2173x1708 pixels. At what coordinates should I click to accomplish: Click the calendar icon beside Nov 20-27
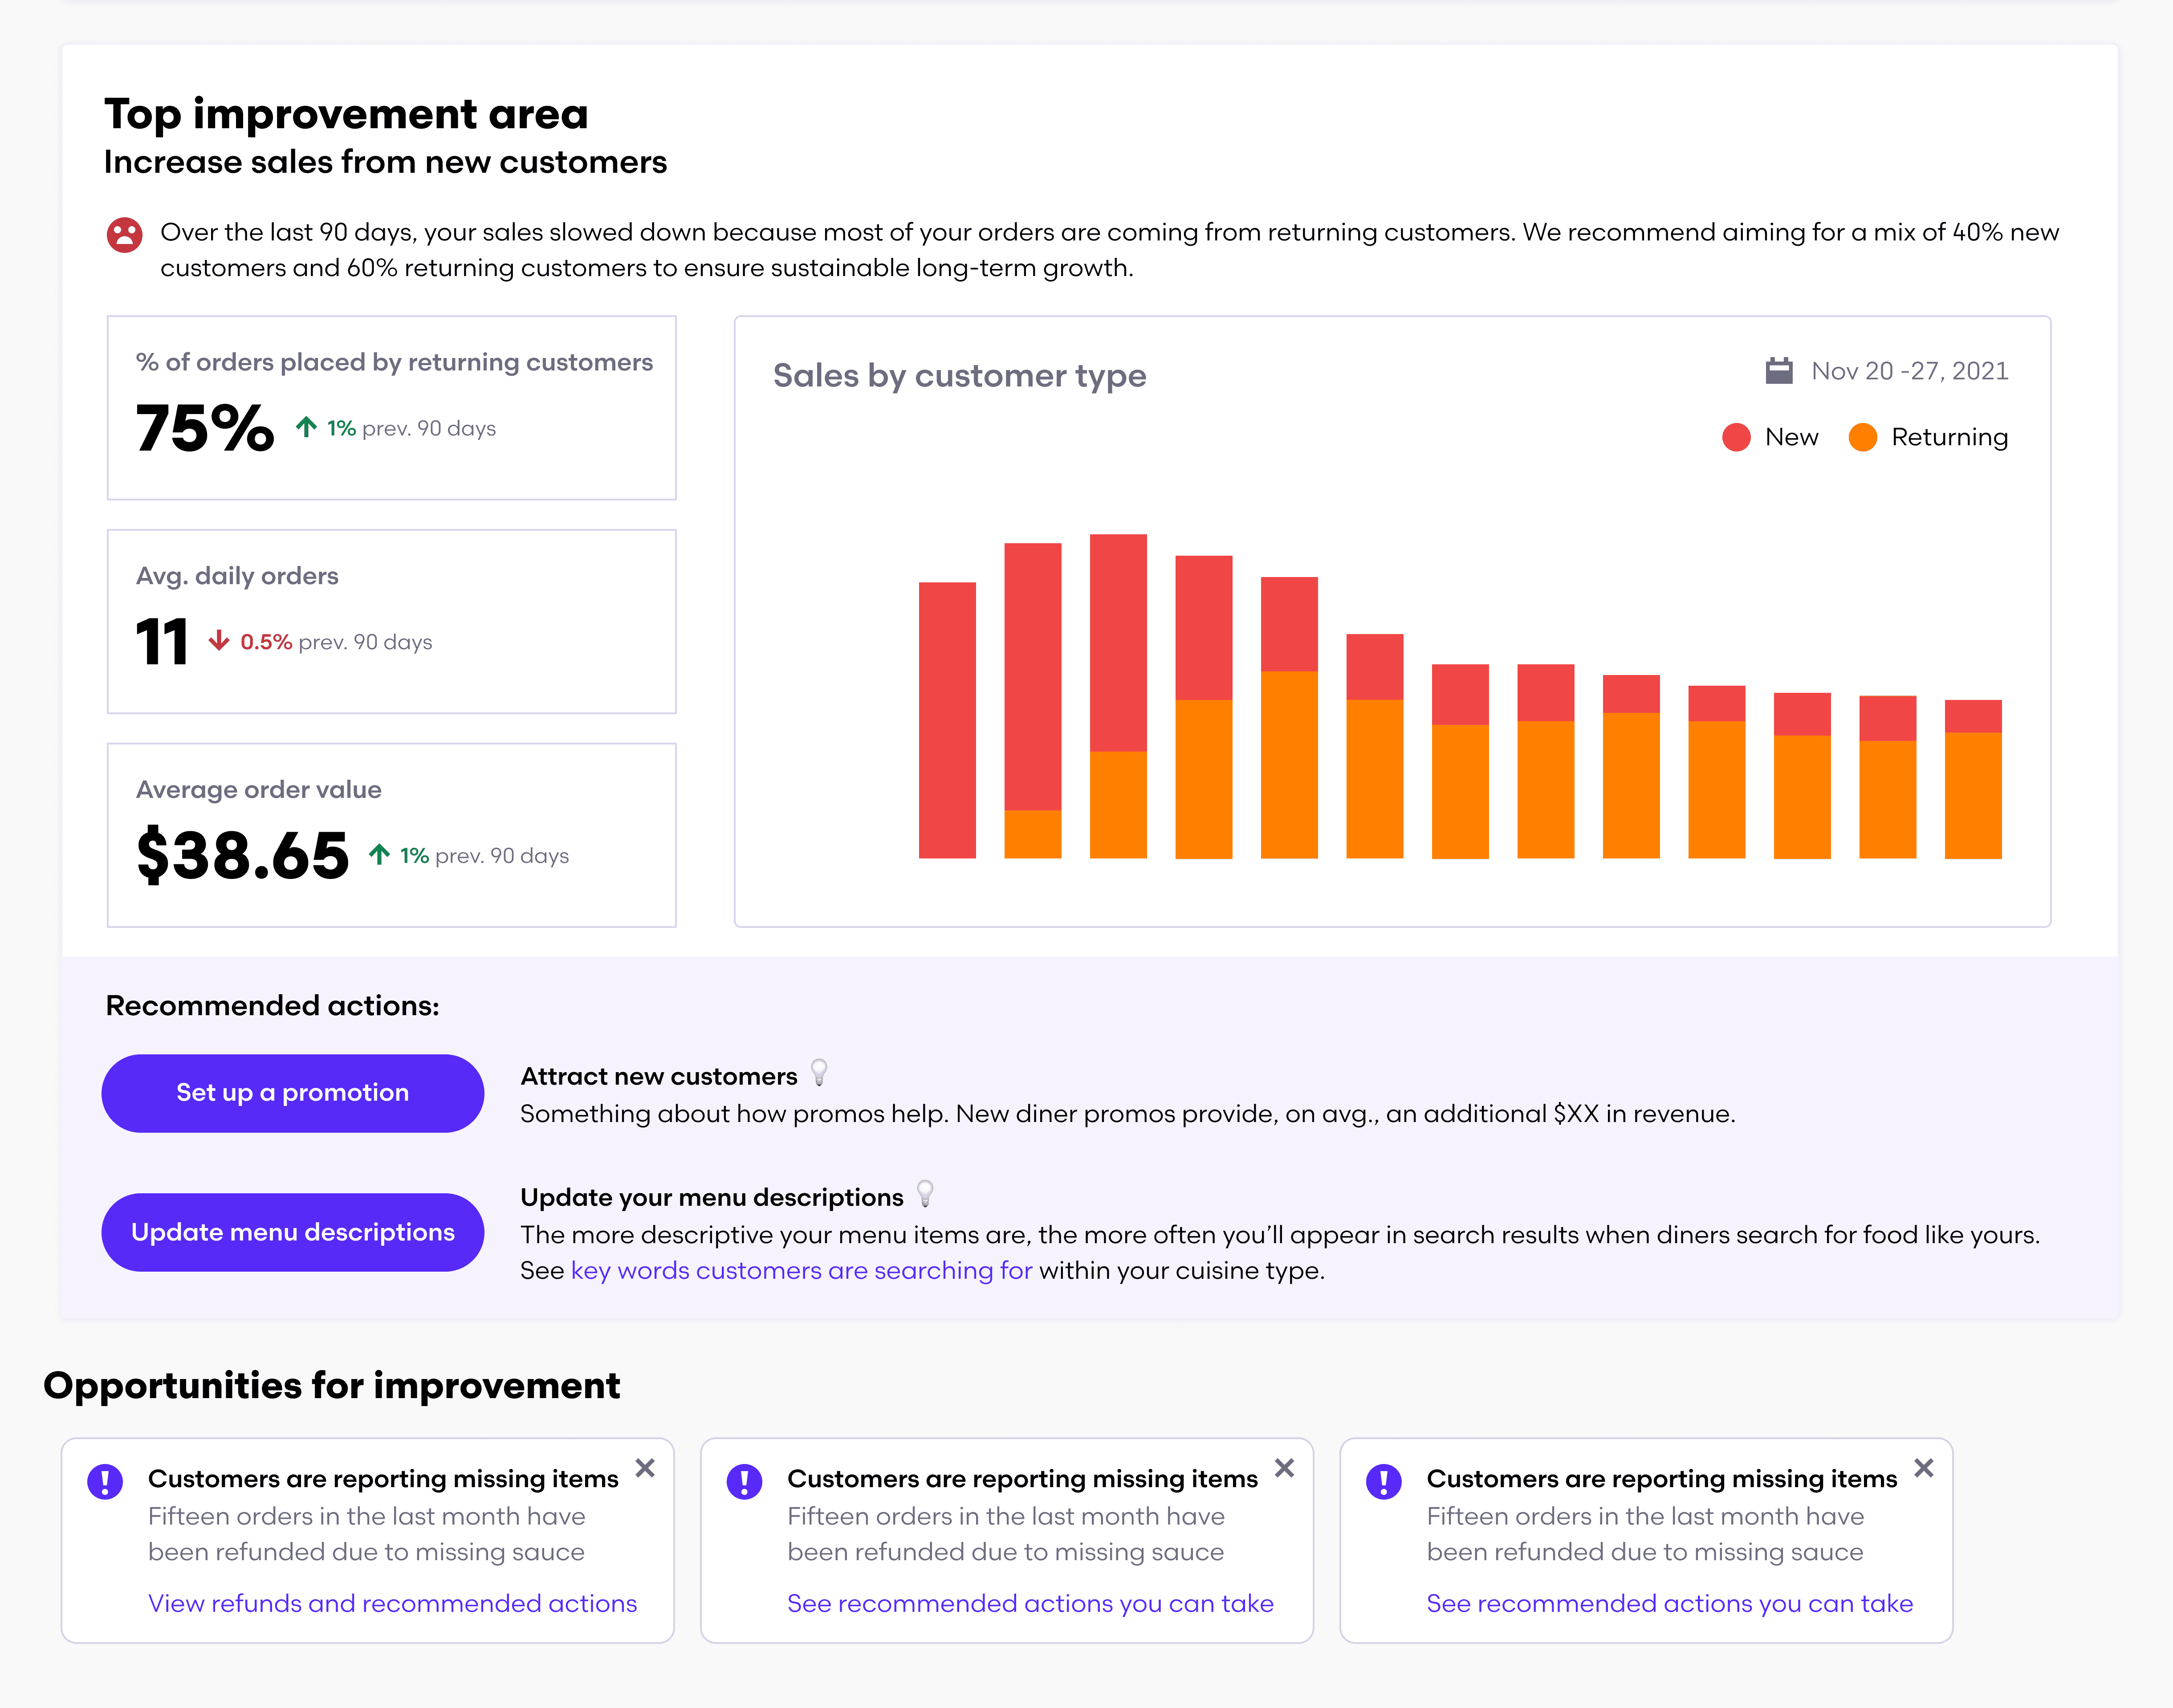point(1779,371)
